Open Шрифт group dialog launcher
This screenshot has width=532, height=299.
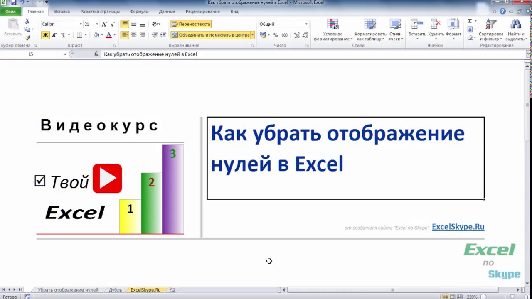115,45
